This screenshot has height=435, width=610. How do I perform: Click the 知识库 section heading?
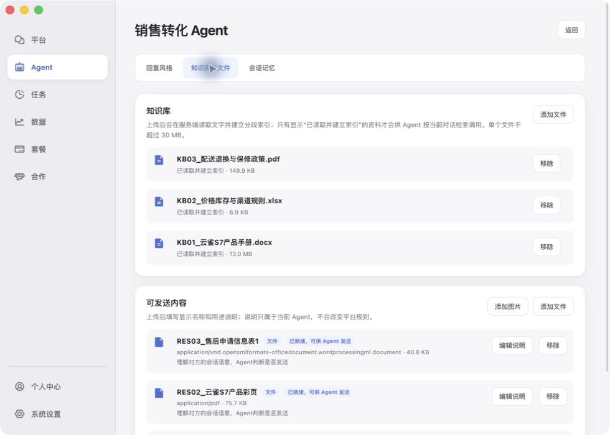[x=158, y=111]
